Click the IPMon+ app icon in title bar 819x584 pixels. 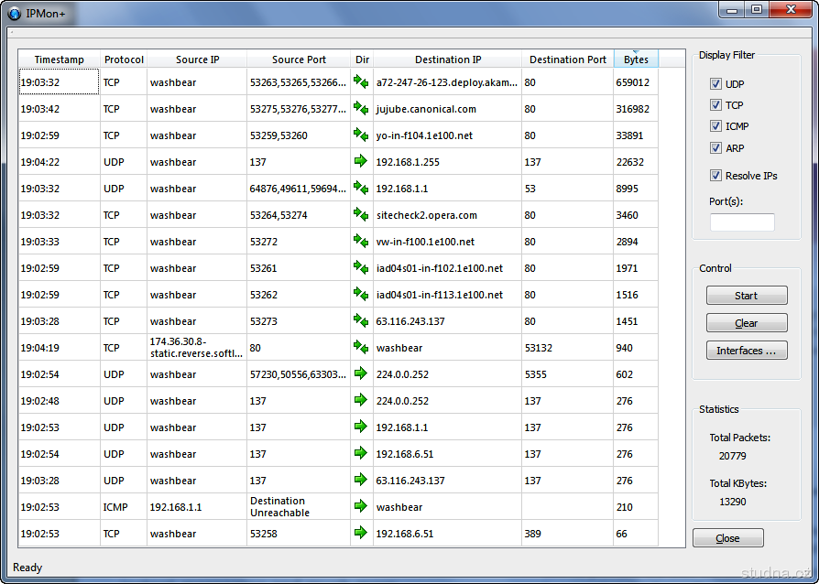pos(15,14)
